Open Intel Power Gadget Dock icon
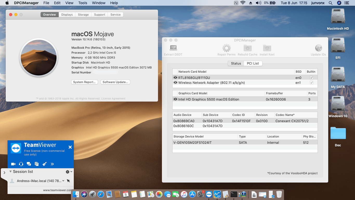The image size is (355, 200). pos(217,194)
